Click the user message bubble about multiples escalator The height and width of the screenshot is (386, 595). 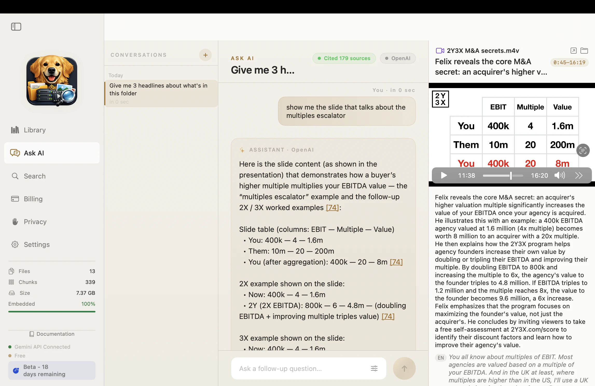(x=347, y=111)
